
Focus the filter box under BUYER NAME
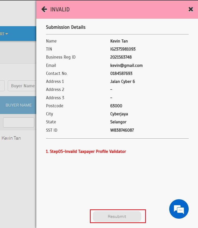coord(19,122)
